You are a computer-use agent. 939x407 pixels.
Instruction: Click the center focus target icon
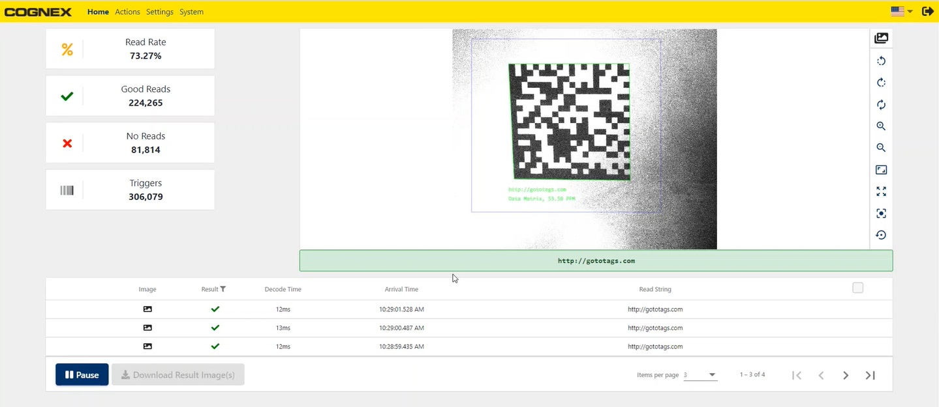881,214
